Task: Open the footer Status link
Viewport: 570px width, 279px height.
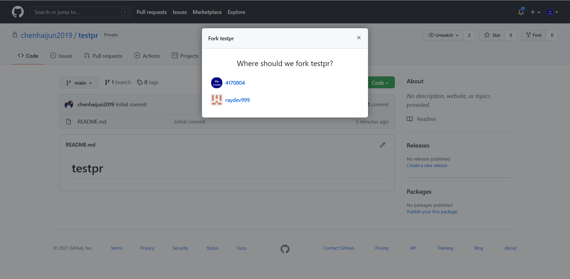Action: click(x=212, y=248)
